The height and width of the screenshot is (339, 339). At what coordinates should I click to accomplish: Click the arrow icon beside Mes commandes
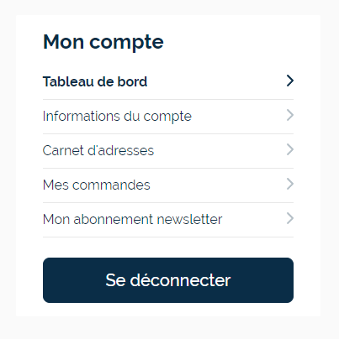[290, 184]
